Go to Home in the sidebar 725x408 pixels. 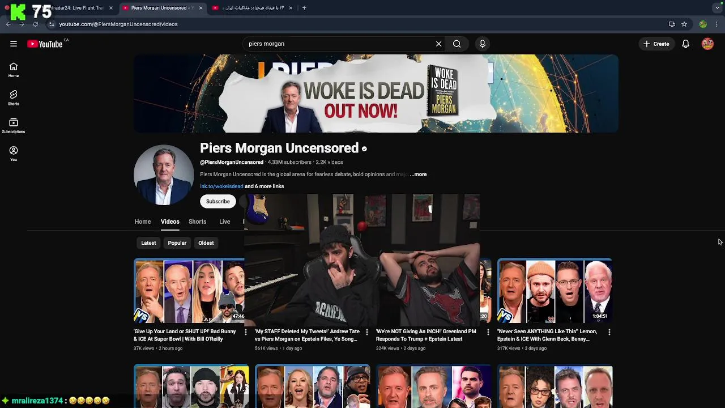14,70
